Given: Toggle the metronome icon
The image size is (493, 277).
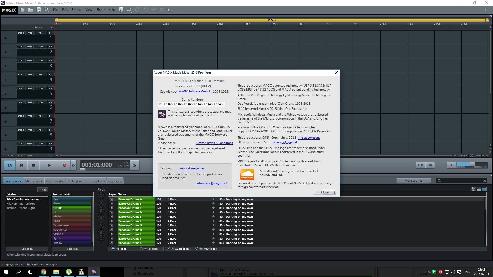Looking at the screenshot, I should click(135, 165).
